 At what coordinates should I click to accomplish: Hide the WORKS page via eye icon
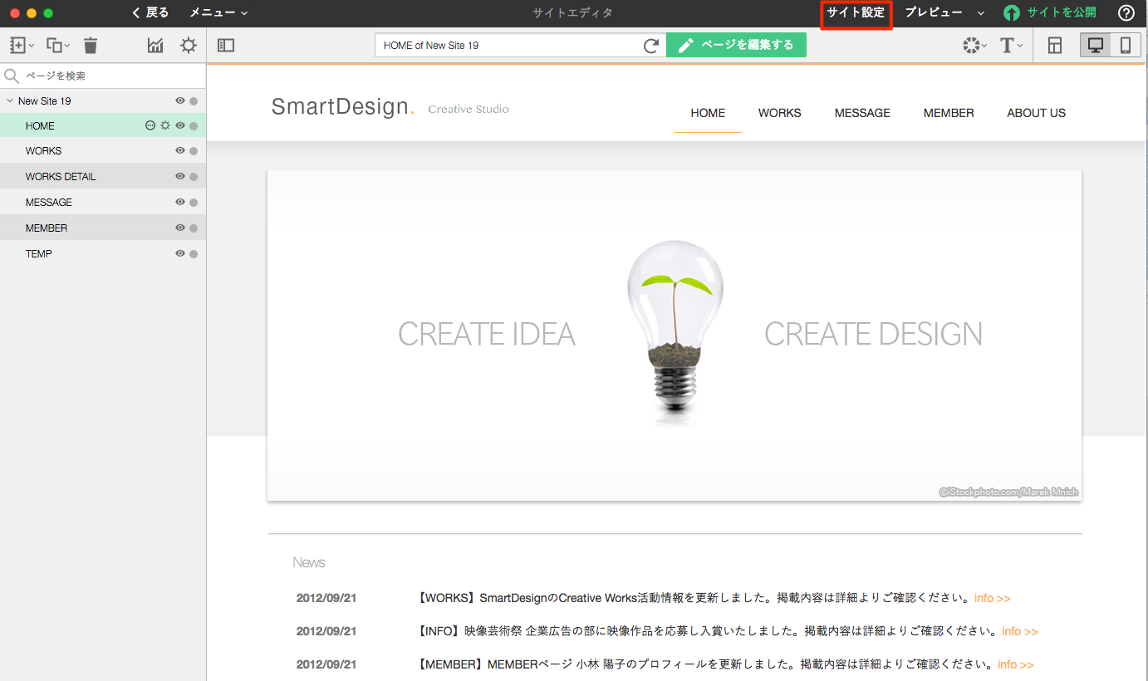coord(179,151)
